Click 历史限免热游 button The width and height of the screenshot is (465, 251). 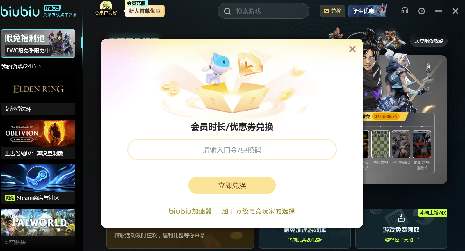(x=429, y=41)
